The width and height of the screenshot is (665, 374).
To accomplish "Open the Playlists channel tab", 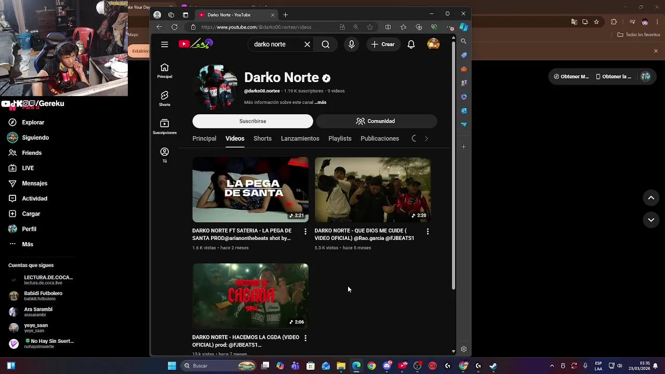I will pos(340,139).
